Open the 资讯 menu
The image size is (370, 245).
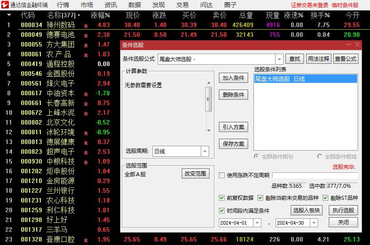pyautogui.click(x=111, y=5)
